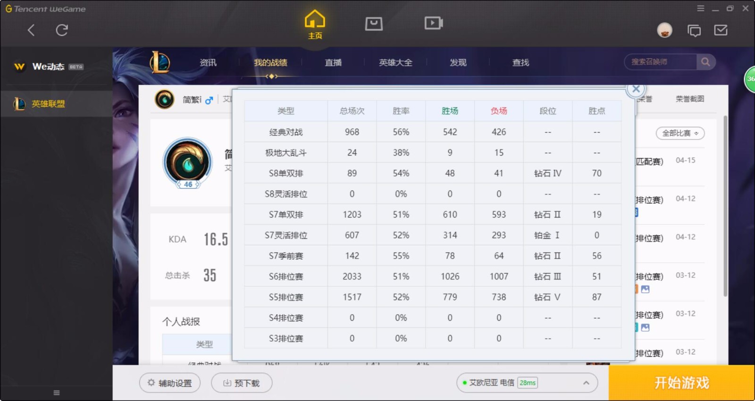This screenshot has width=755, height=401.
Task: Select the 经典对战 row label
Action: coord(286,132)
